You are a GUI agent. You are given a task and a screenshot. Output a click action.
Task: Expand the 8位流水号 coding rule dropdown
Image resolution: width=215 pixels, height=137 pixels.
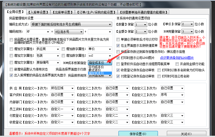pos(81,32)
